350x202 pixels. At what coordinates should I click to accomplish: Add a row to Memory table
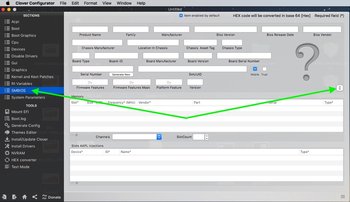(77, 135)
